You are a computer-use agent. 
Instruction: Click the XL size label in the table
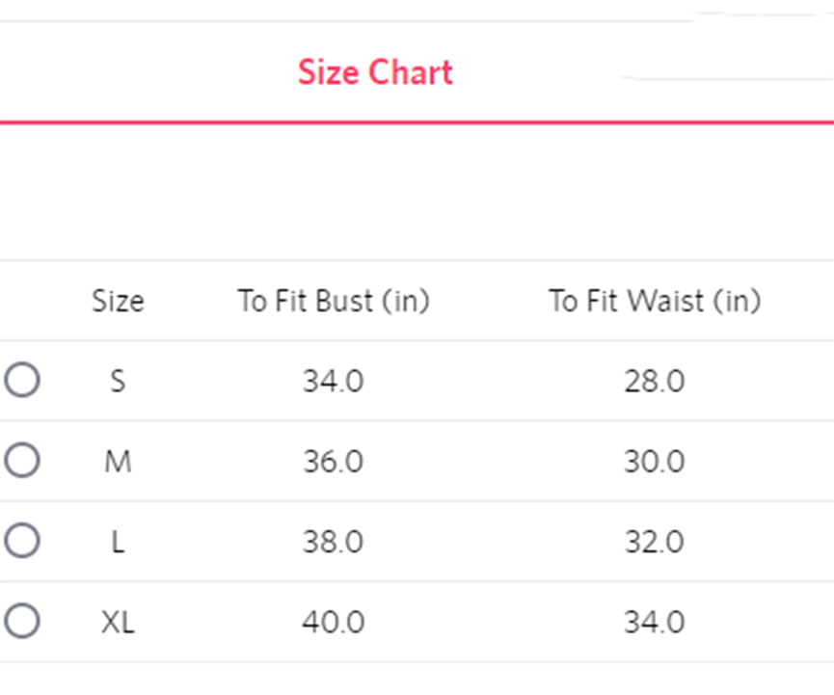(118, 622)
